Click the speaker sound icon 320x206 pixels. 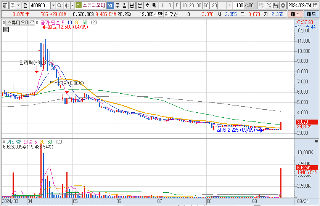(67, 5)
